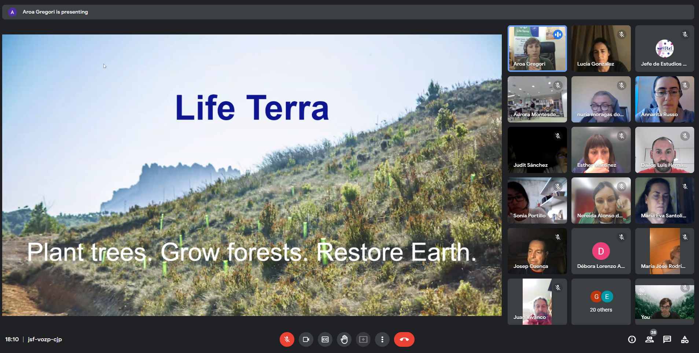Select Dailos Luis Herna... video tile
The height and width of the screenshot is (353, 699).
coord(665,150)
